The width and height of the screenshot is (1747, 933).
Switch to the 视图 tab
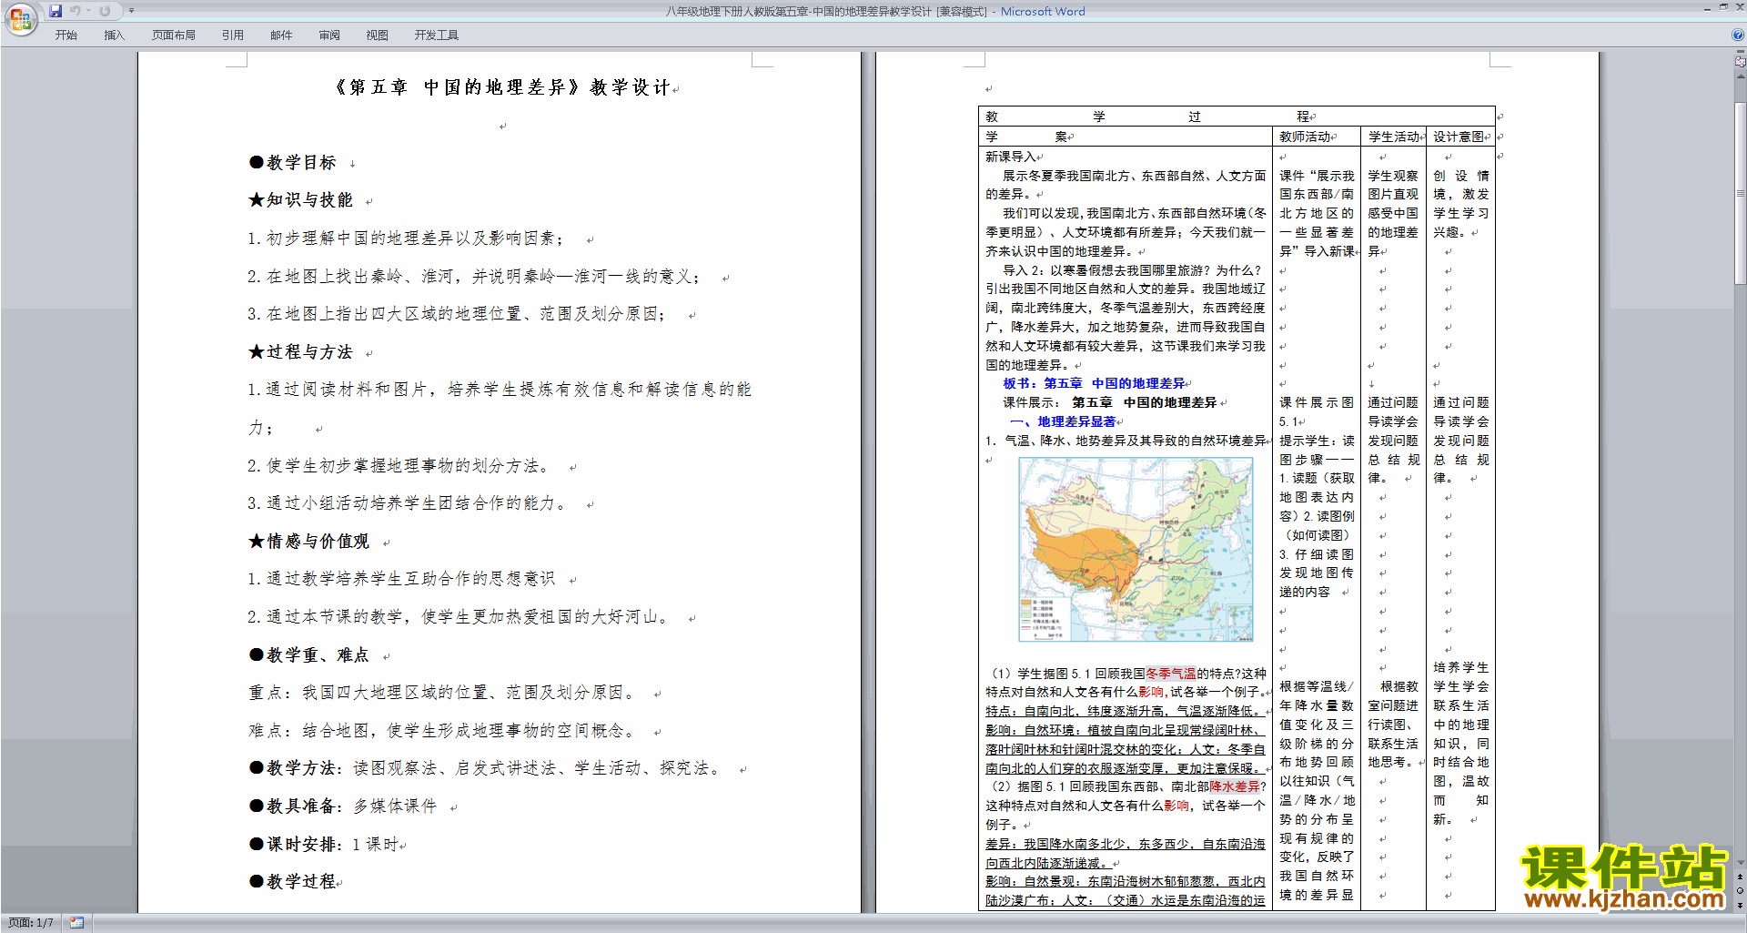tap(377, 35)
